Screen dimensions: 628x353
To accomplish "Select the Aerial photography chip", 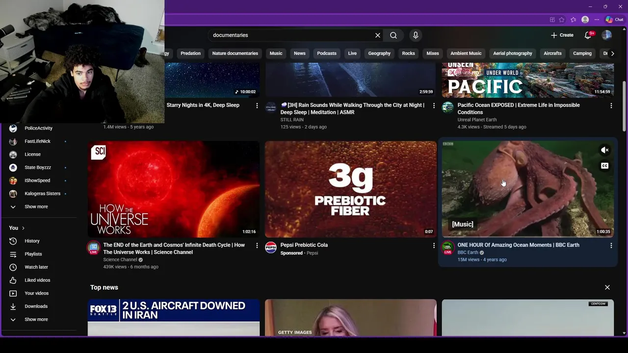I will pyautogui.click(x=513, y=53).
